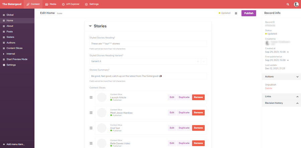Open the user avatar menu
Screen dimensions: 301x148
click(296, 4)
